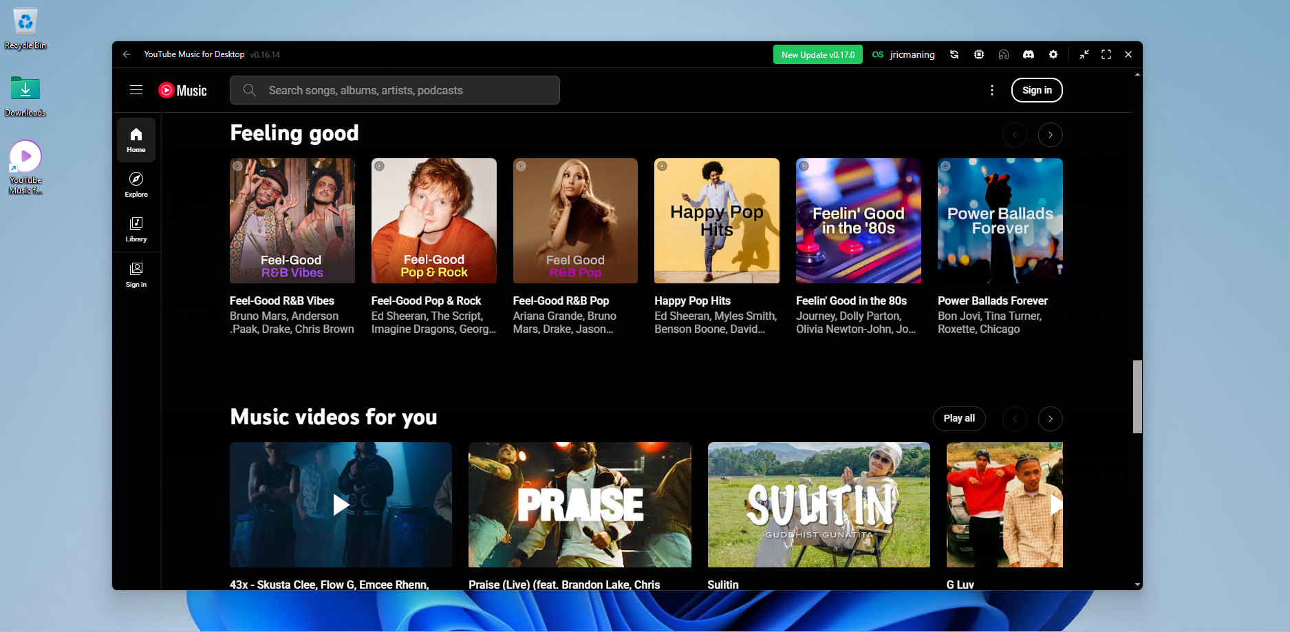Show next Music videos for you items
The width and height of the screenshot is (1290, 632).
pos(1050,419)
